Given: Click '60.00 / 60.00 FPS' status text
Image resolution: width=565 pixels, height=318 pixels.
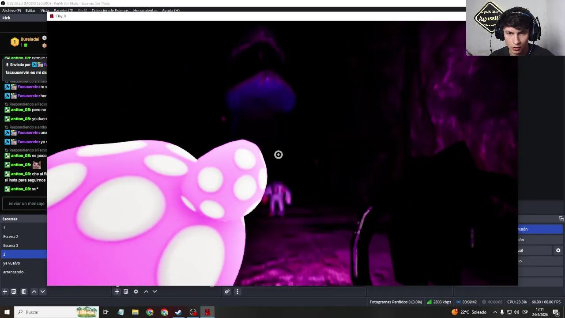Looking at the screenshot, I should pyautogui.click(x=546, y=302).
